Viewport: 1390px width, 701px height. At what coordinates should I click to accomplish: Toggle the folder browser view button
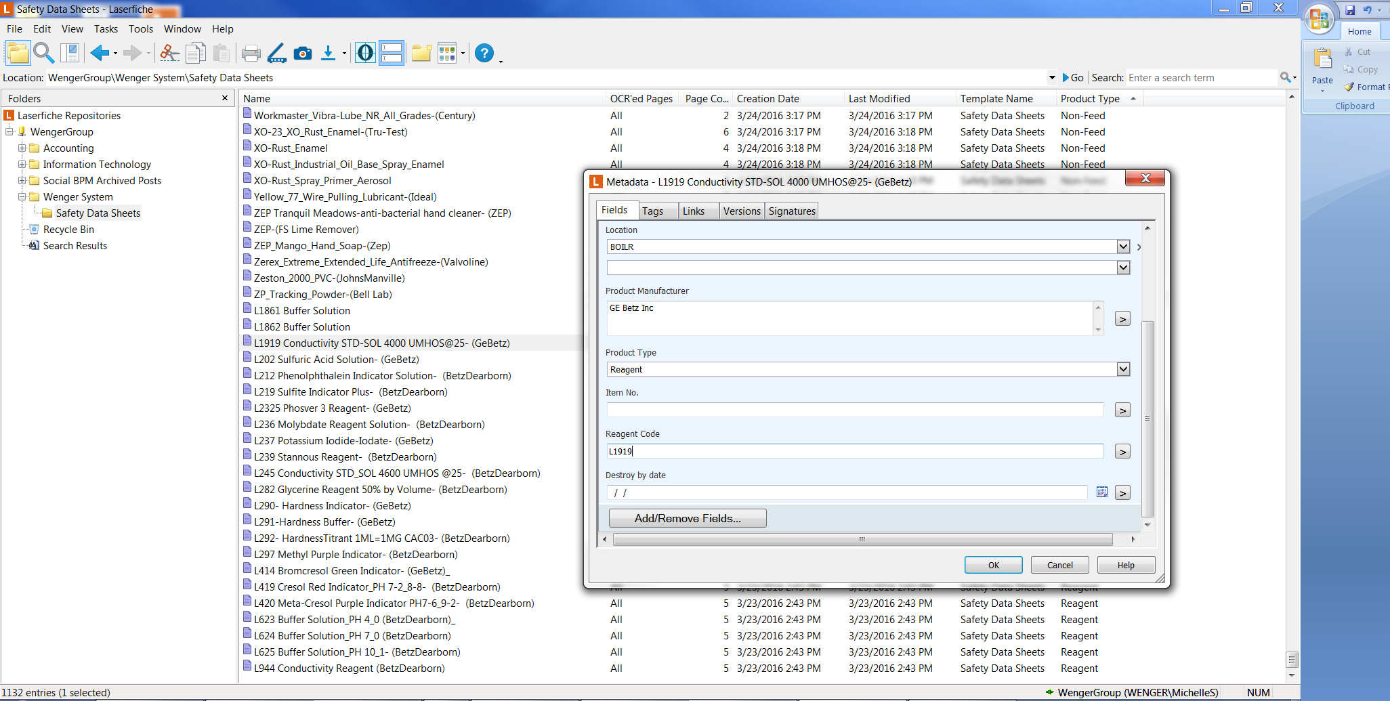[18, 53]
